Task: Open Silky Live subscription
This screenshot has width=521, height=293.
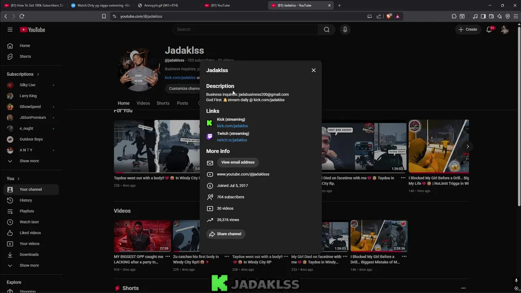Action: click(x=31, y=85)
